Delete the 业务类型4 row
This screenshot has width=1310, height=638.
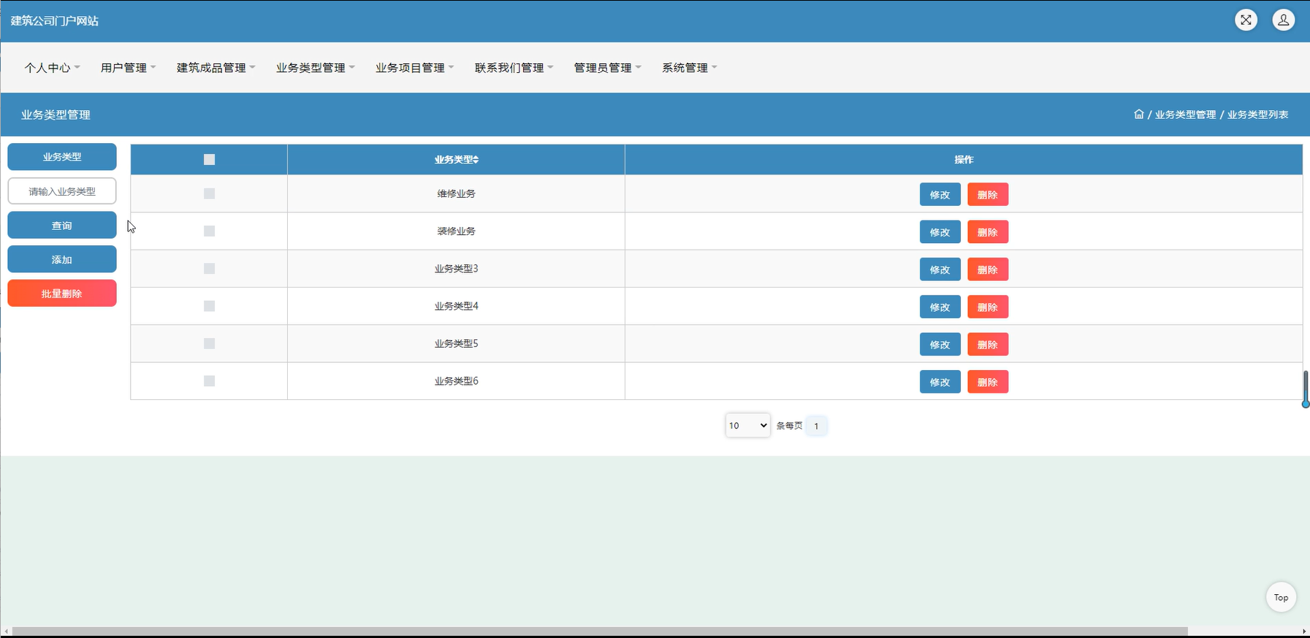click(988, 307)
